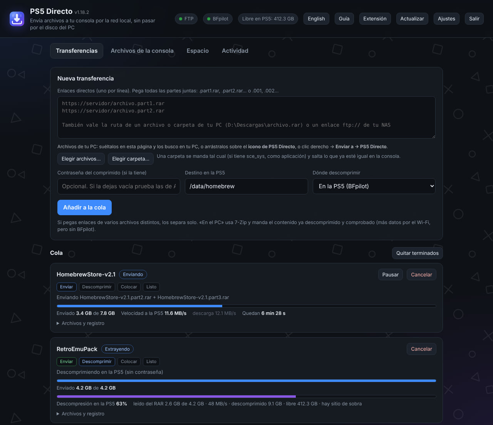
Task: Cancel the HomebrewStore-v2.1 transfer
Action: click(421, 274)
